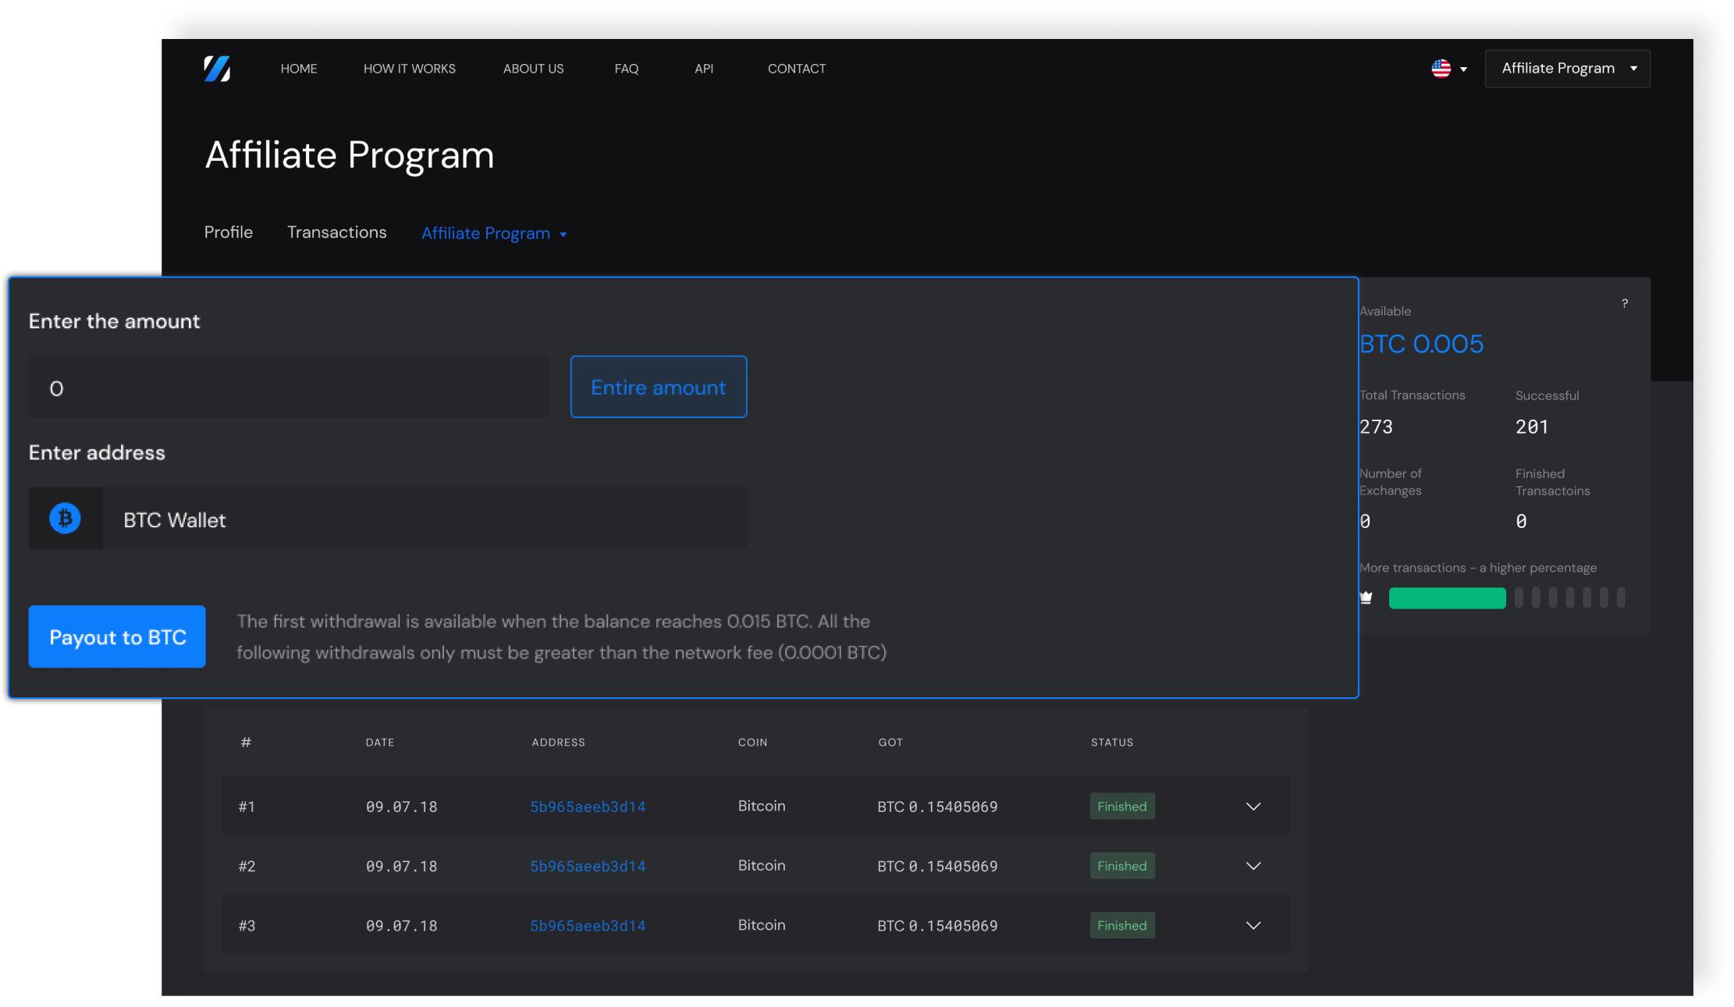Click the Entire amount button
The image size is (1734, 1007).
pyautogui.click(x=658, y=387)
